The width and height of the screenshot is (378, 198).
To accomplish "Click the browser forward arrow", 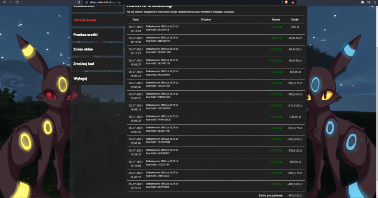I will coord(11,2).
